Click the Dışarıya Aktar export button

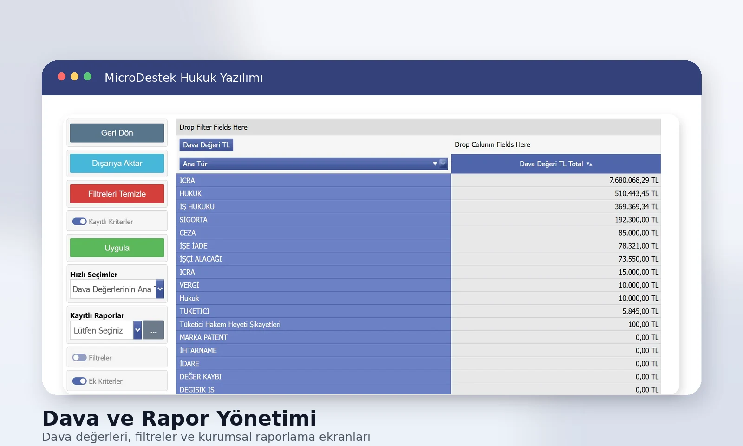pyautogui.click(x=117, y=163)
